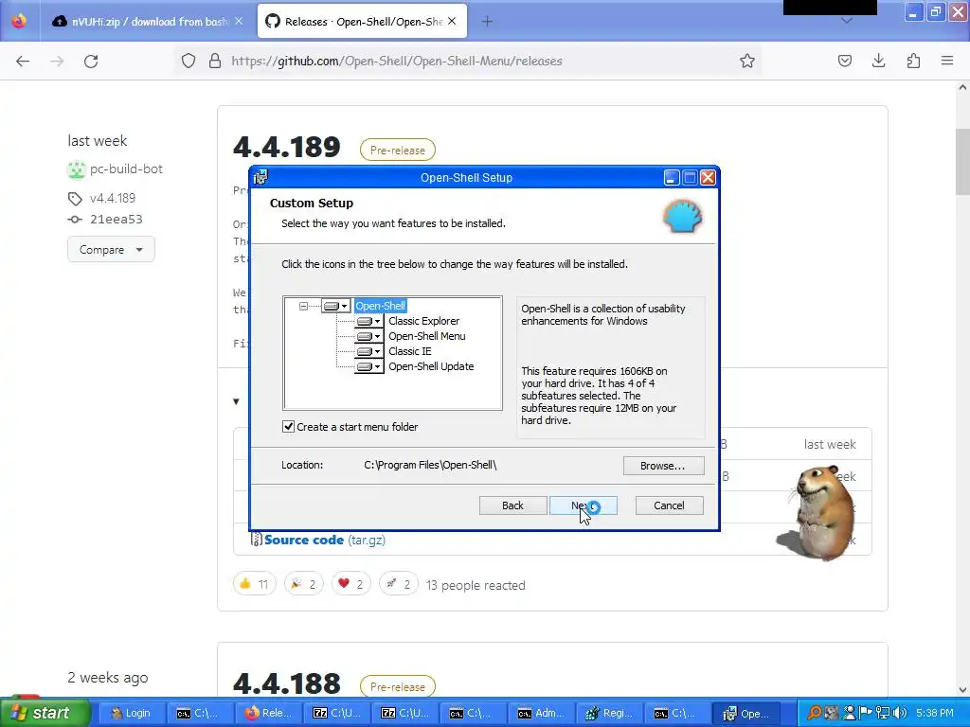
Task: Open the Pocket save icon
Action: coord(845,62)
